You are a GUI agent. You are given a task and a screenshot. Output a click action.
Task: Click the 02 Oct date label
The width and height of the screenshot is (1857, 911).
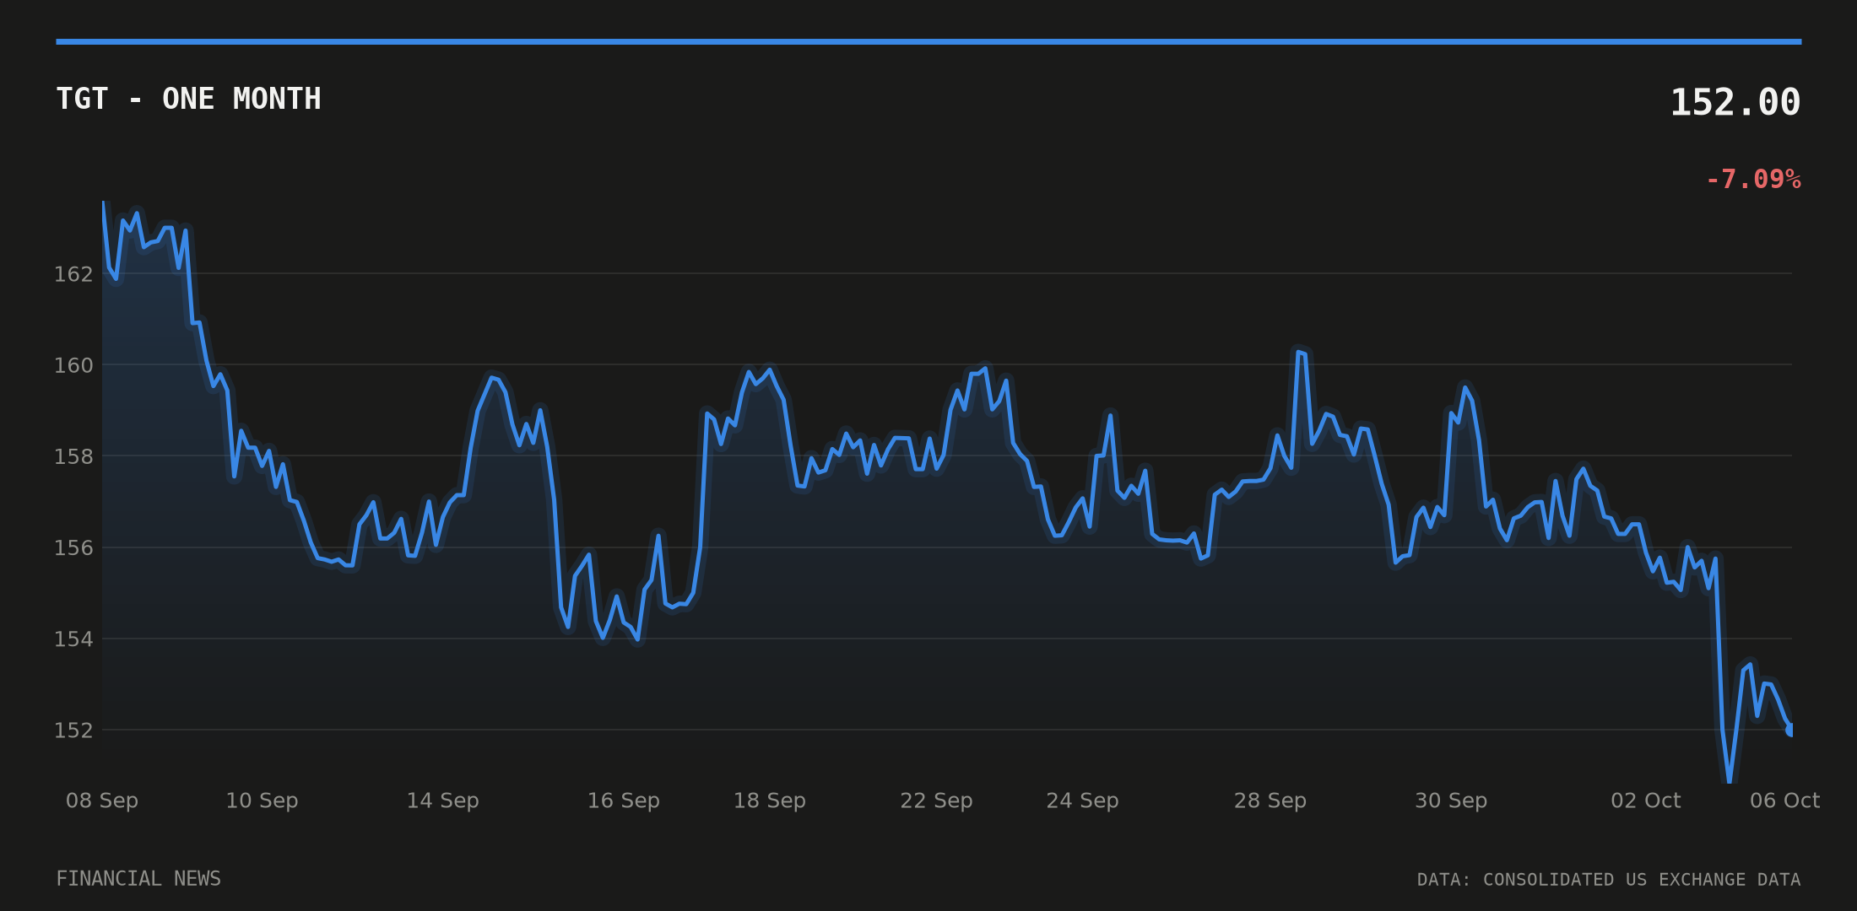[x=1645, y=800]
